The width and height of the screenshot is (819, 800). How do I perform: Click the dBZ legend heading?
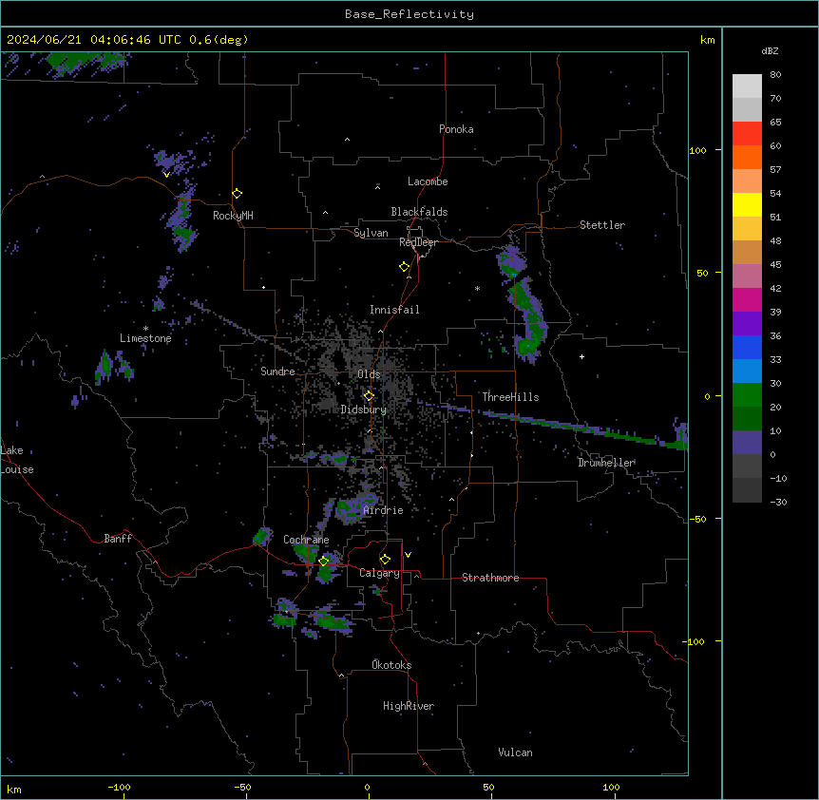pos(770,51)
